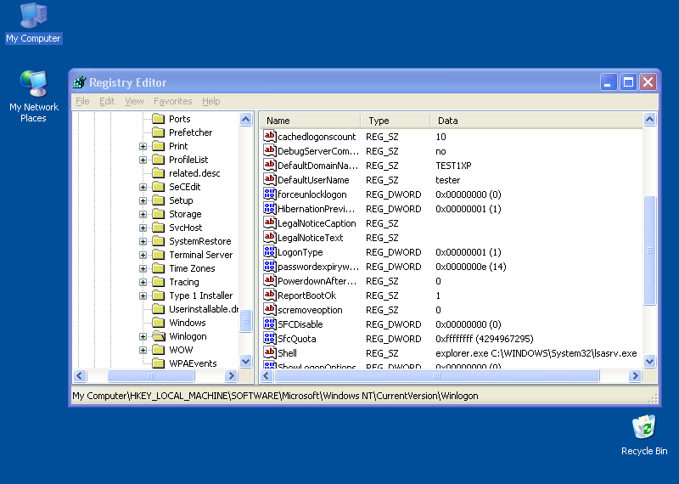
Task: Click the Ports folder icon
Action: click(x=159, y=119)
